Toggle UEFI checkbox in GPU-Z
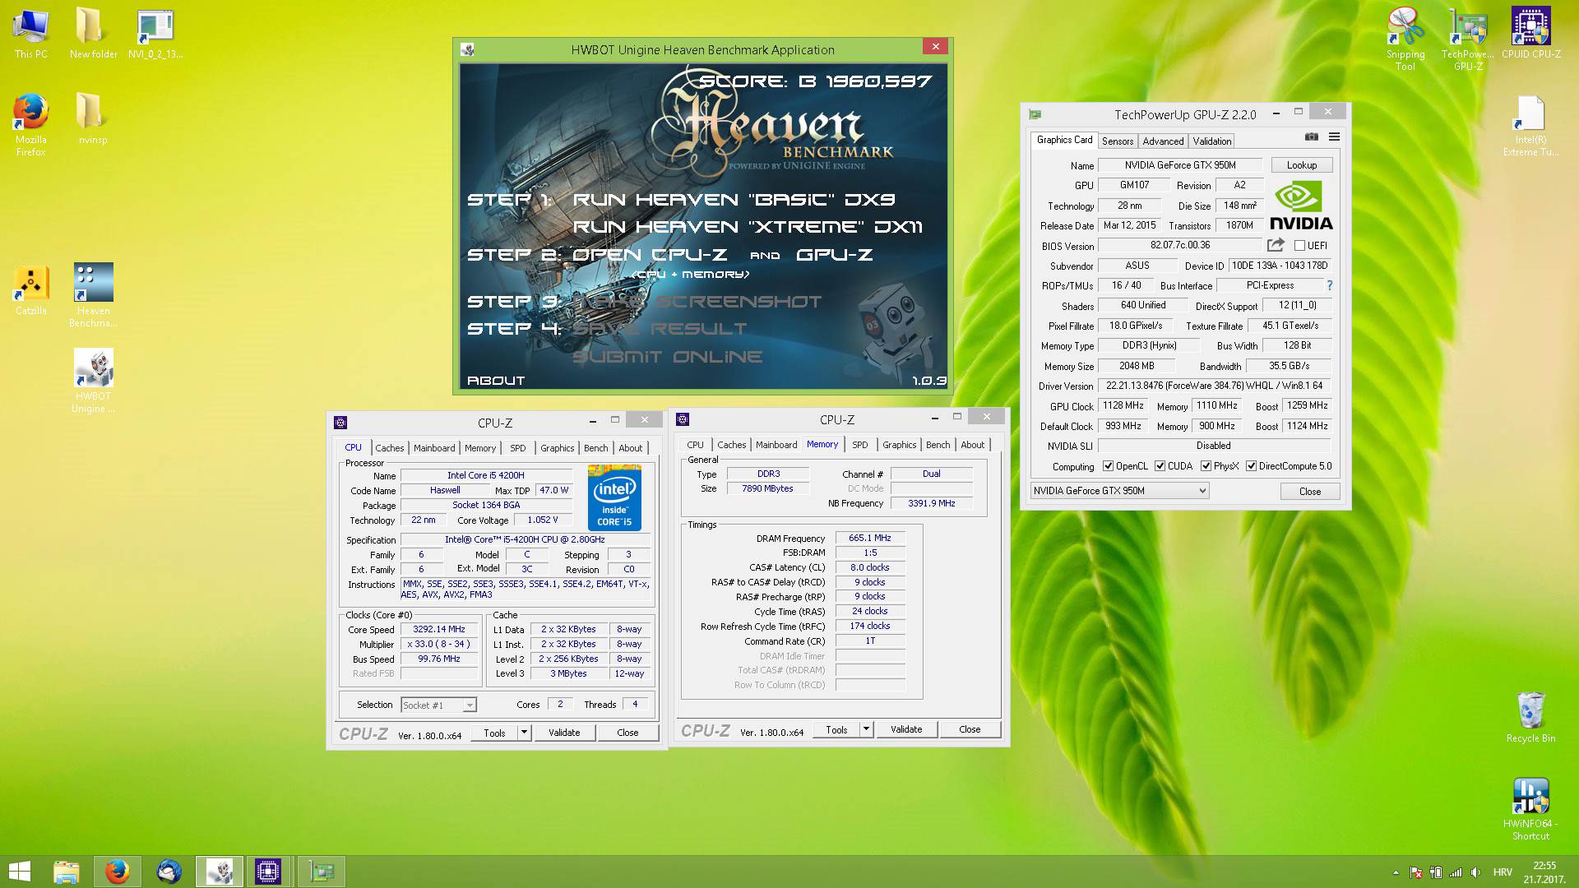The image size is (1579, 888). [1299, 245]
